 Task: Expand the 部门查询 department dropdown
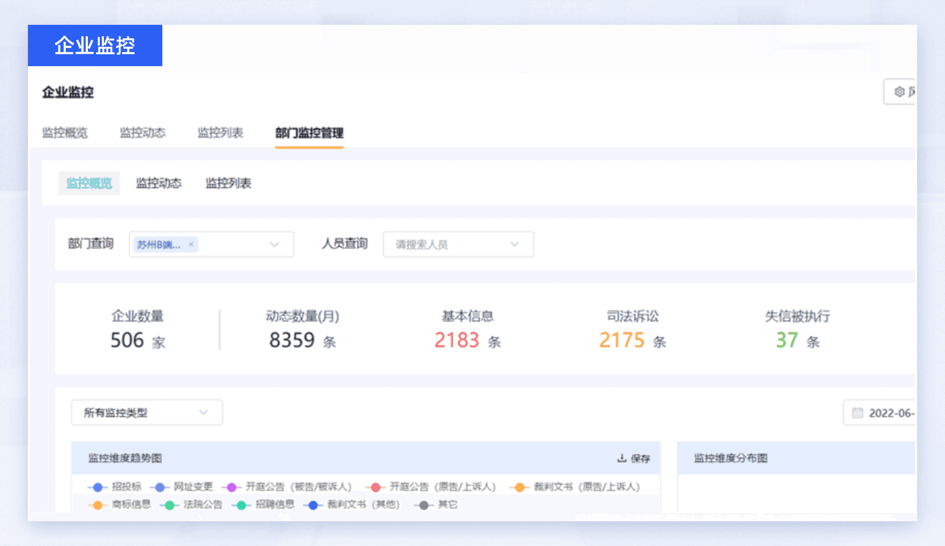(275, 244)
